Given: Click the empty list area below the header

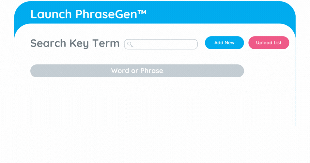Looking at the screenshot, I should pyautogui.click(x=137, y=108).
